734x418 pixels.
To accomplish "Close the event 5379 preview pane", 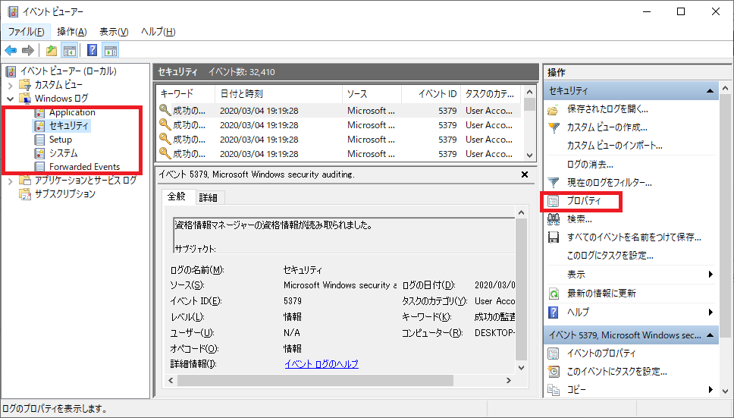I will 524,174.
